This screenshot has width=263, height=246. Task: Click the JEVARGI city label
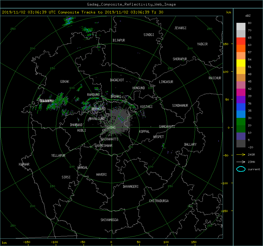(x=180, y=28)
